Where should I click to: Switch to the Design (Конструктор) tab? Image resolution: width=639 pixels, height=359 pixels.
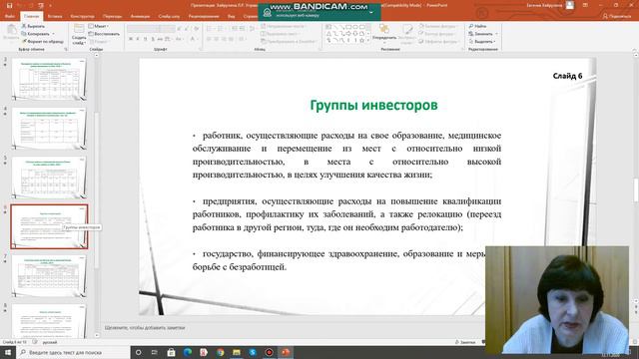(82, 16)
